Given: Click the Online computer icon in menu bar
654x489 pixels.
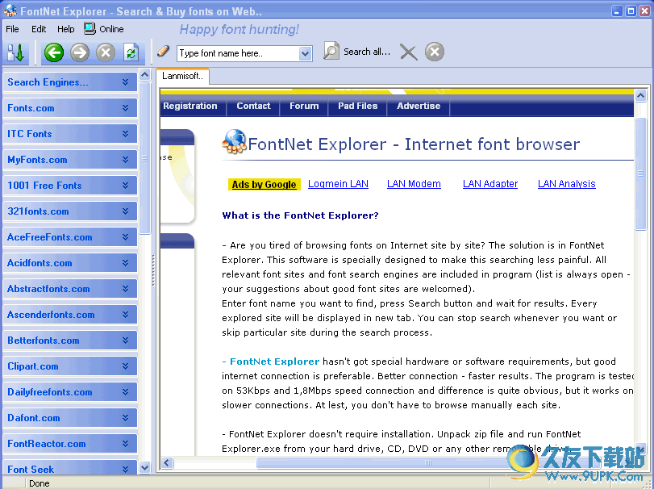Looking at the screenshot, I should [90, 28].
